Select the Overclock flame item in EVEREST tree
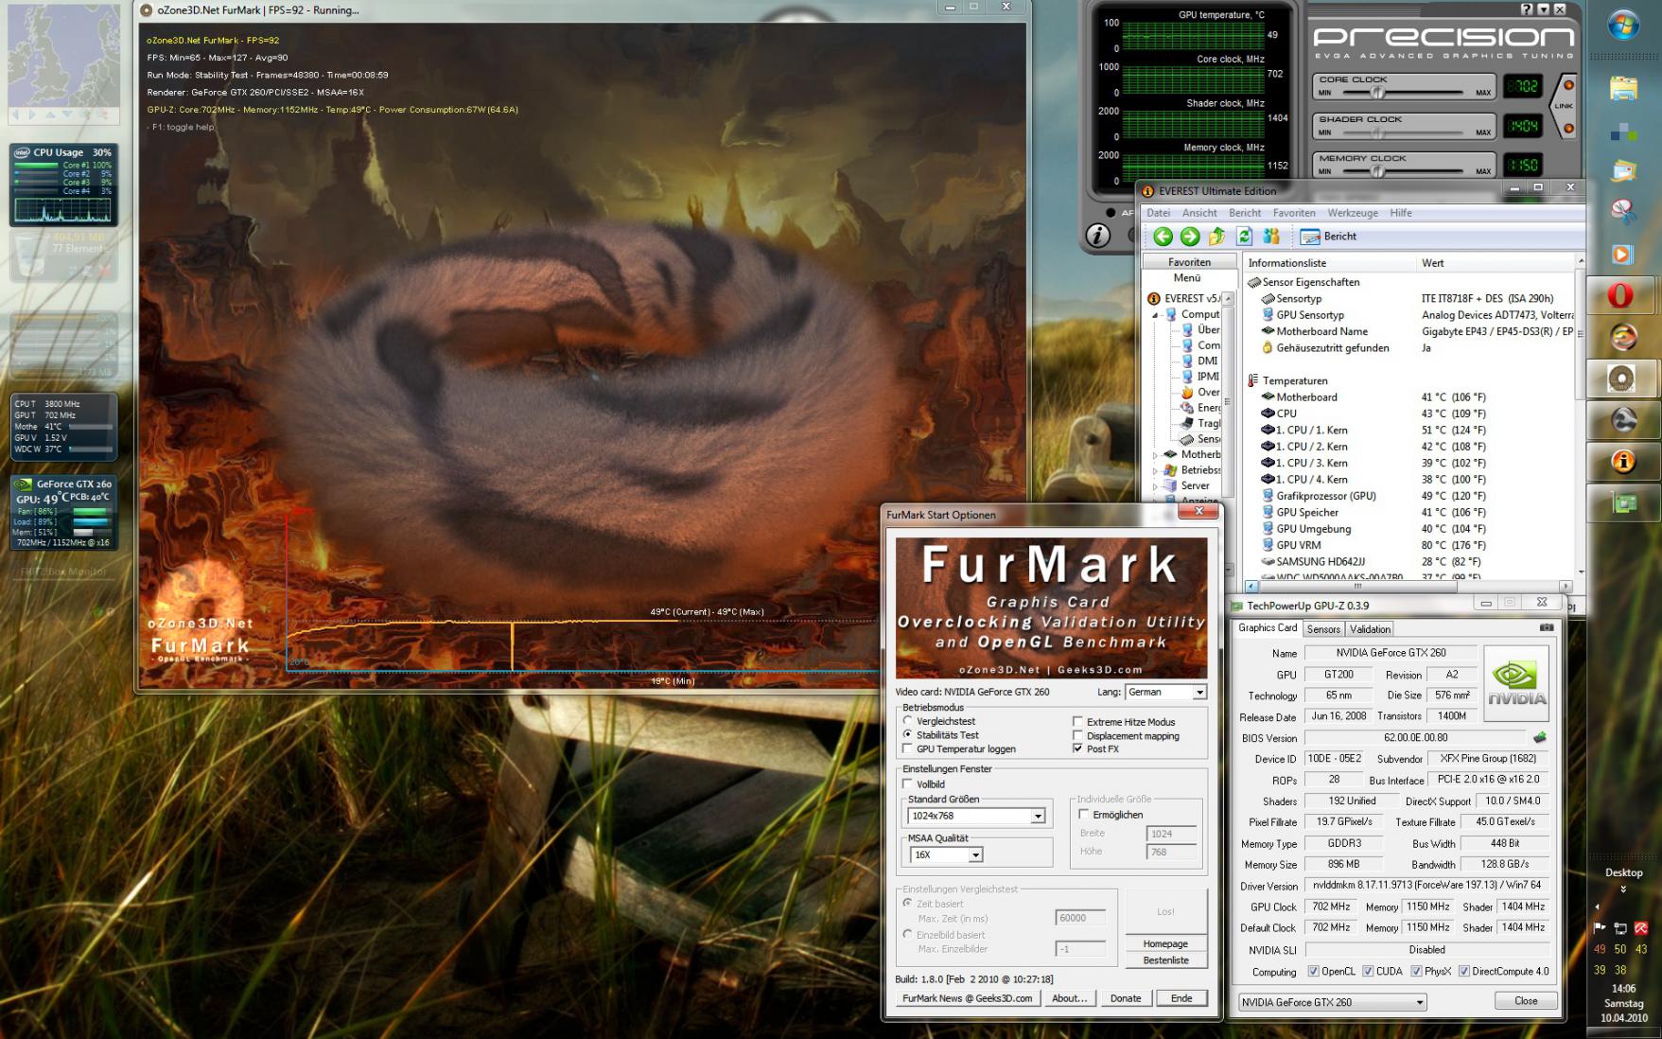The height and width of the screenshot is (1039, 1662). click(x=1201, y=392)
